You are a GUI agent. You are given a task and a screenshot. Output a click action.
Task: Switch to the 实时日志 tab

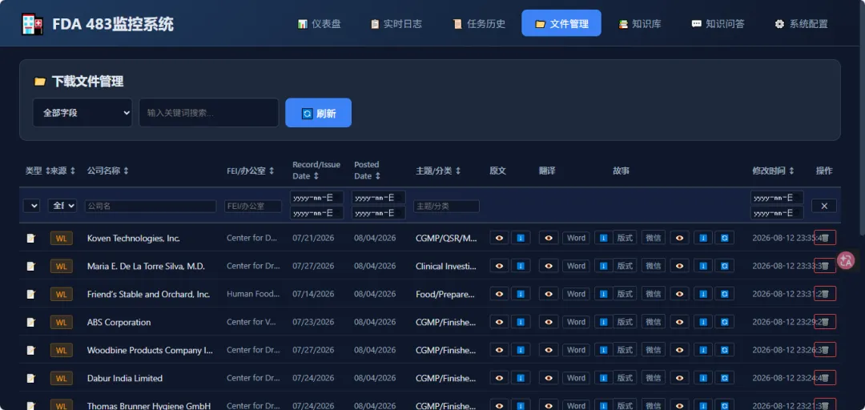[x=396, y=24]
